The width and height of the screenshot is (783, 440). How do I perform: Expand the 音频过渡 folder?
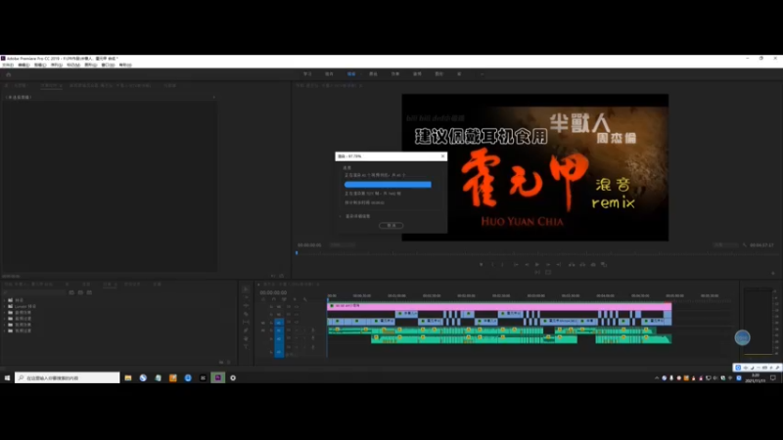(x=5, y=319)
